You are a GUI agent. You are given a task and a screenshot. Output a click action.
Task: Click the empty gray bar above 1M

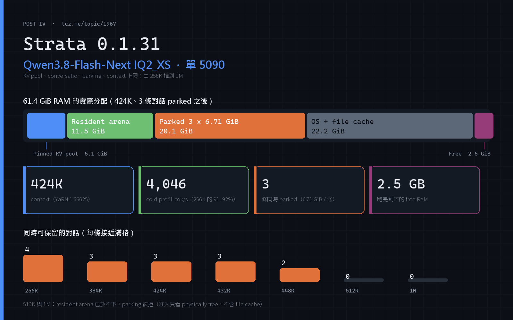pyautogui.click(x=428, y=280)
